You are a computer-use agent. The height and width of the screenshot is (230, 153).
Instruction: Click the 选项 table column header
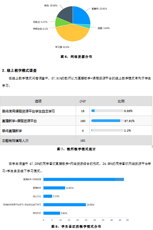[38, 101]
